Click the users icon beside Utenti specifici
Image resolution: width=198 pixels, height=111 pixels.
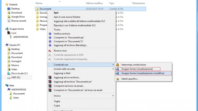117,79
